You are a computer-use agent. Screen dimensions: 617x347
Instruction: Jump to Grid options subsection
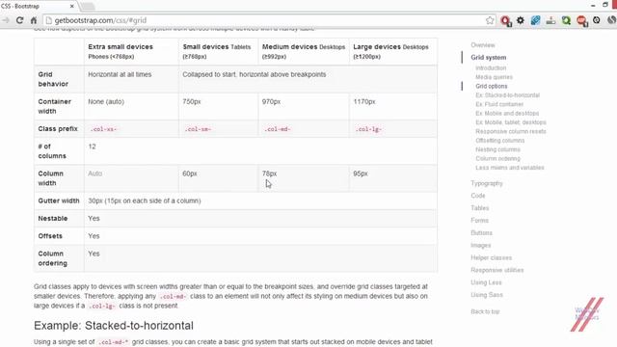point(491,86)
